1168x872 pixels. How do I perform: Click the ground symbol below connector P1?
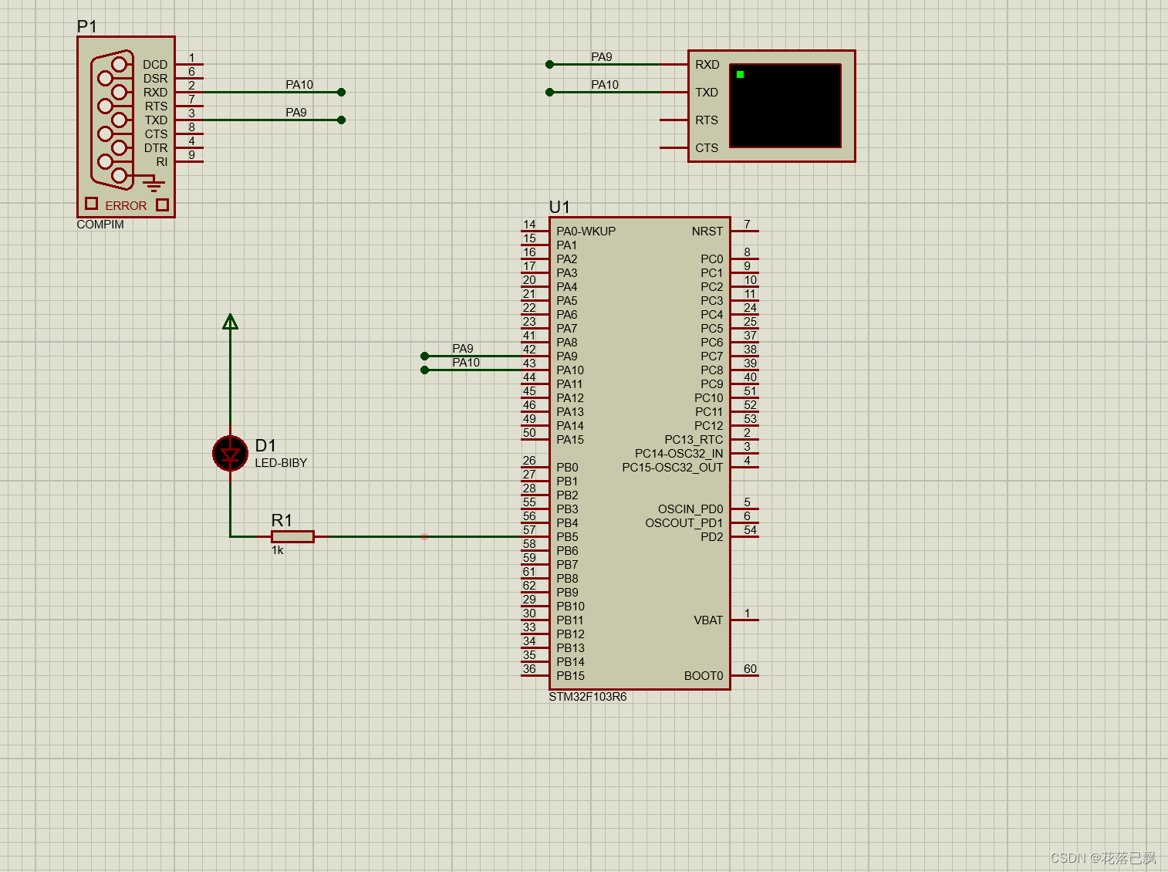[153, 184]
